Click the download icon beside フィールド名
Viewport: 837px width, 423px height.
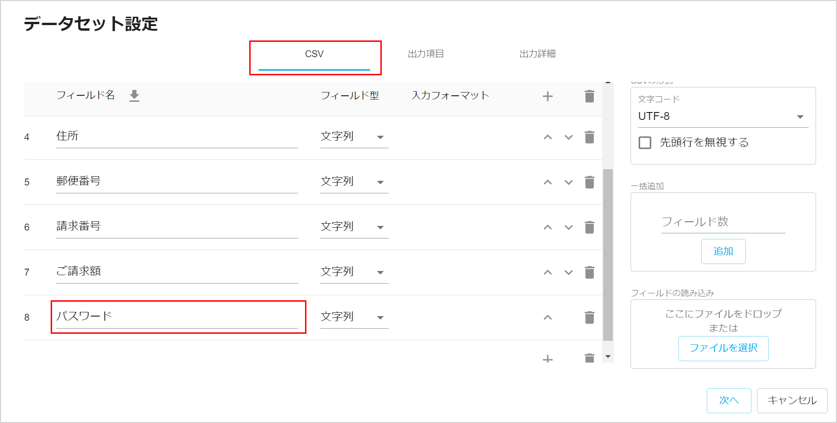134,96
